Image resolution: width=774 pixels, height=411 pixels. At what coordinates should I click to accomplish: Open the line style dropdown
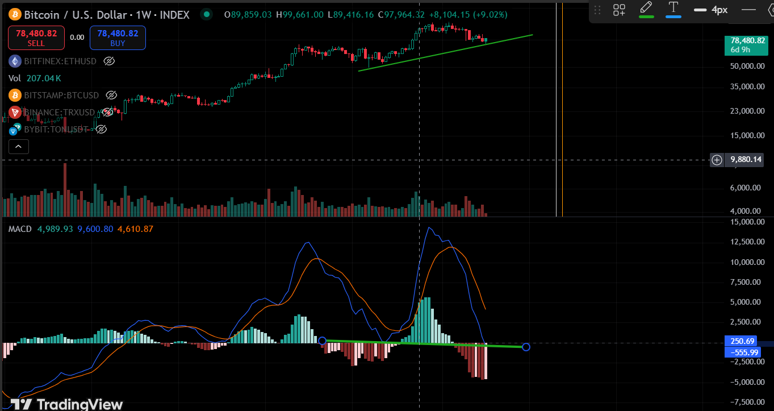tap(749, 10)
